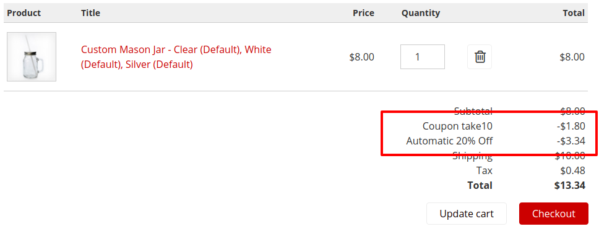This screenshot has height=229, width=599.
Task: Select the Quantity column header
Action: (421, 13)
